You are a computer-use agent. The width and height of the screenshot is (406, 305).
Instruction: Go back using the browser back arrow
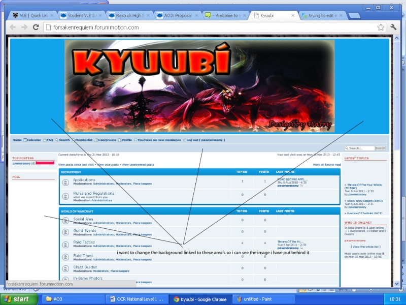click(x=13, y=27)
